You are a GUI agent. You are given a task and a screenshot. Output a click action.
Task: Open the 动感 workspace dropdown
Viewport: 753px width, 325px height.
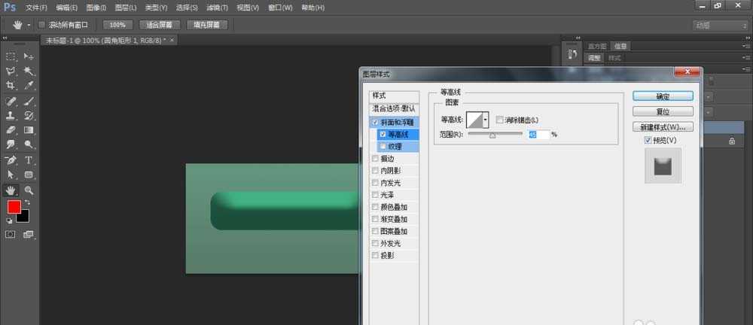tap(719, 25)
